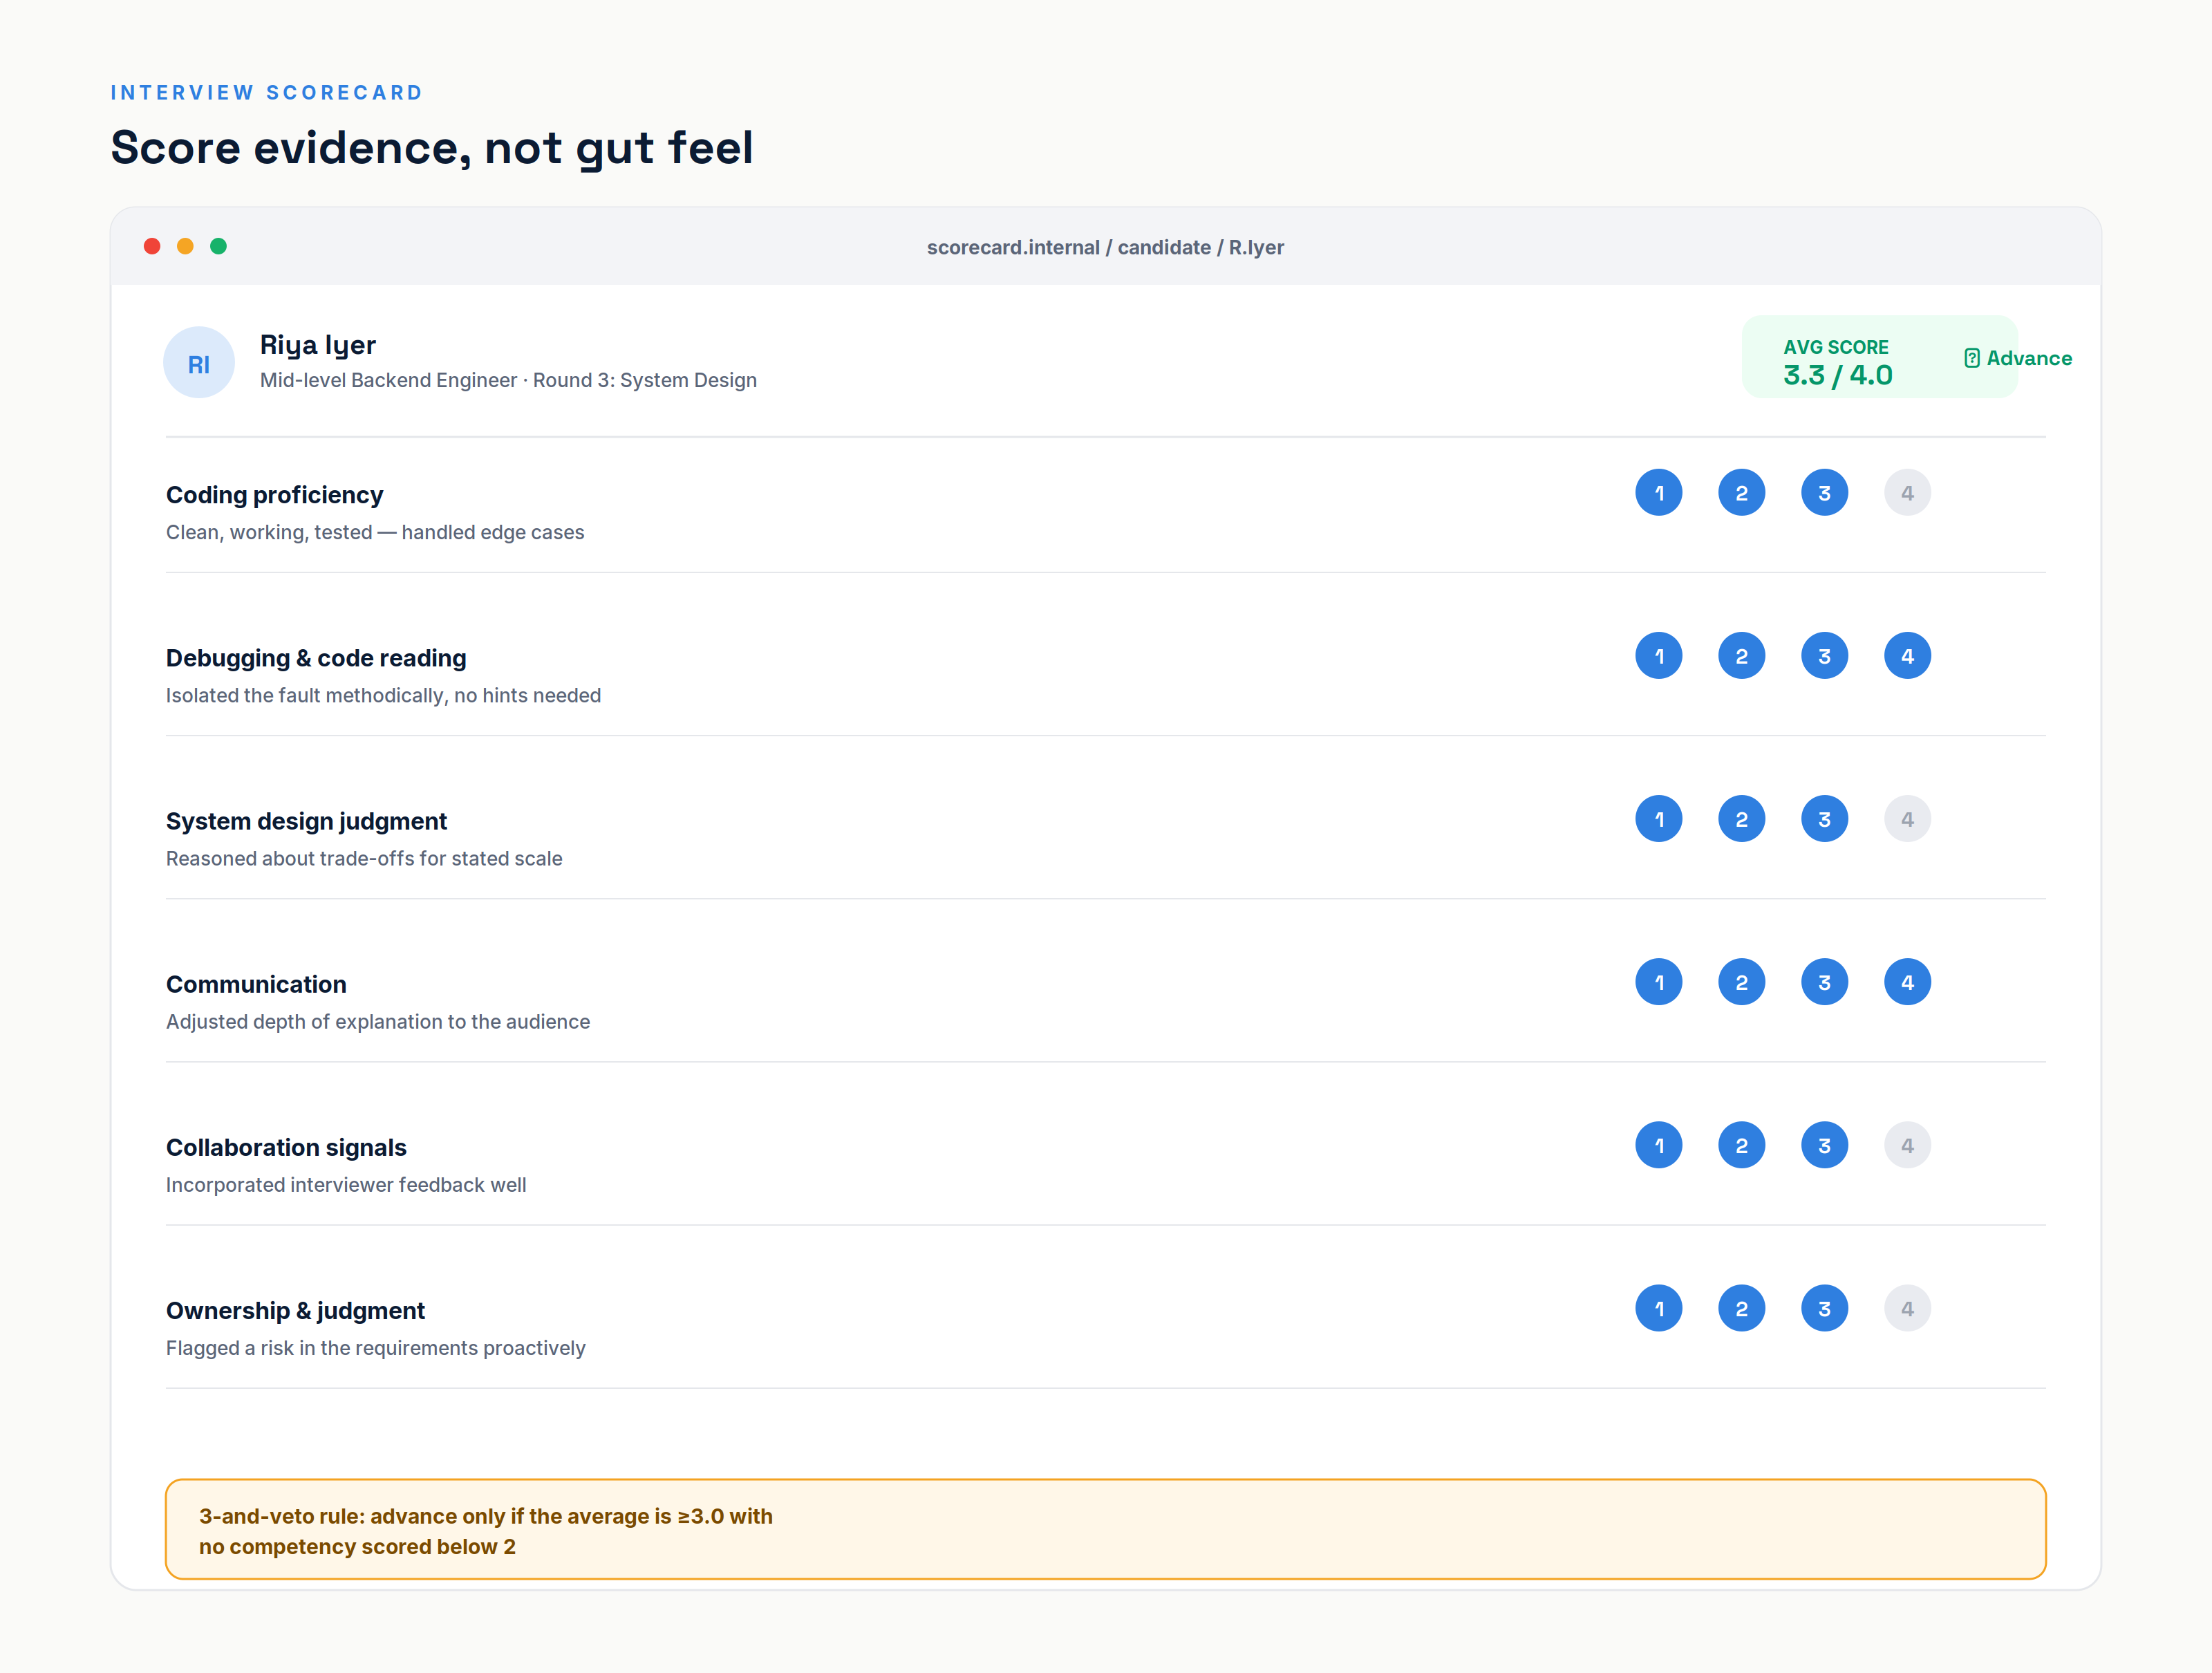Click the Ownership & judgment heading
This screenshot has height=1673, width=2212.
(295, 1310)
